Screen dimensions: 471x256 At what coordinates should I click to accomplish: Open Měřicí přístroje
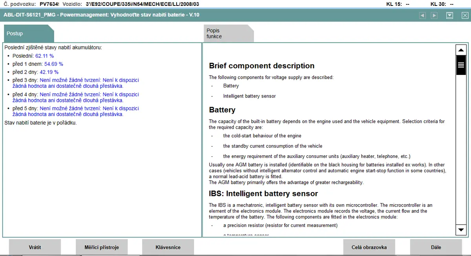(x=102, y=247)
